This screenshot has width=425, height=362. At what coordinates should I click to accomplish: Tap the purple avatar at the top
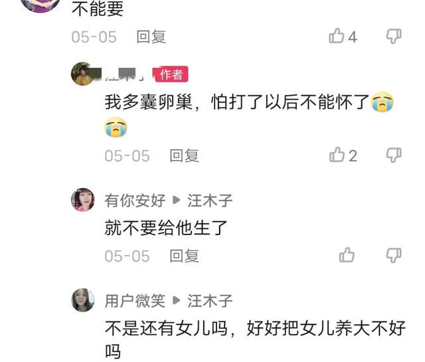click(x=41, y=5)
